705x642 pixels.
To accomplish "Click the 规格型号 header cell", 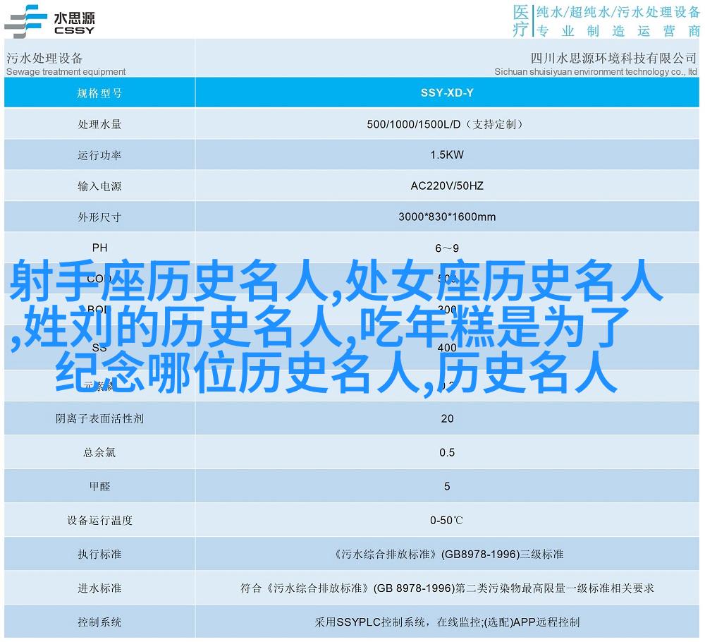I will tap(99, 93).
